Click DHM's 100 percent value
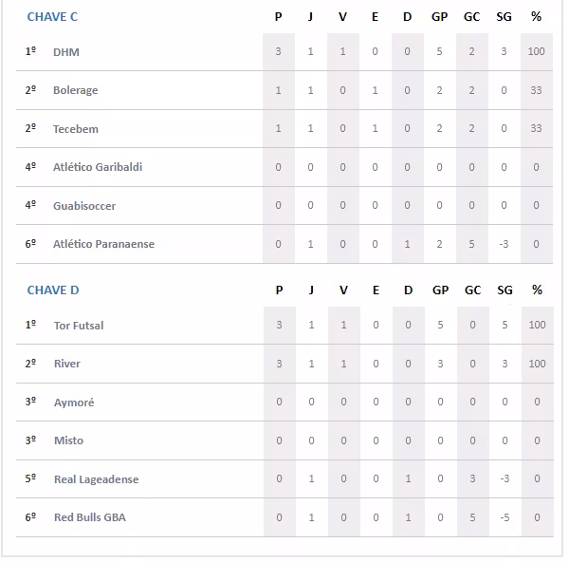569x562 pixels. click(537, 52)
